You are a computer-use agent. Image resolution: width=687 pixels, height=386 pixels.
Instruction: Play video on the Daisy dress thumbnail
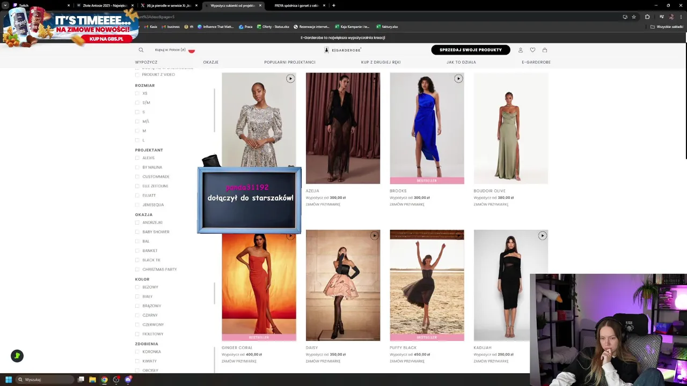(374, 235)
